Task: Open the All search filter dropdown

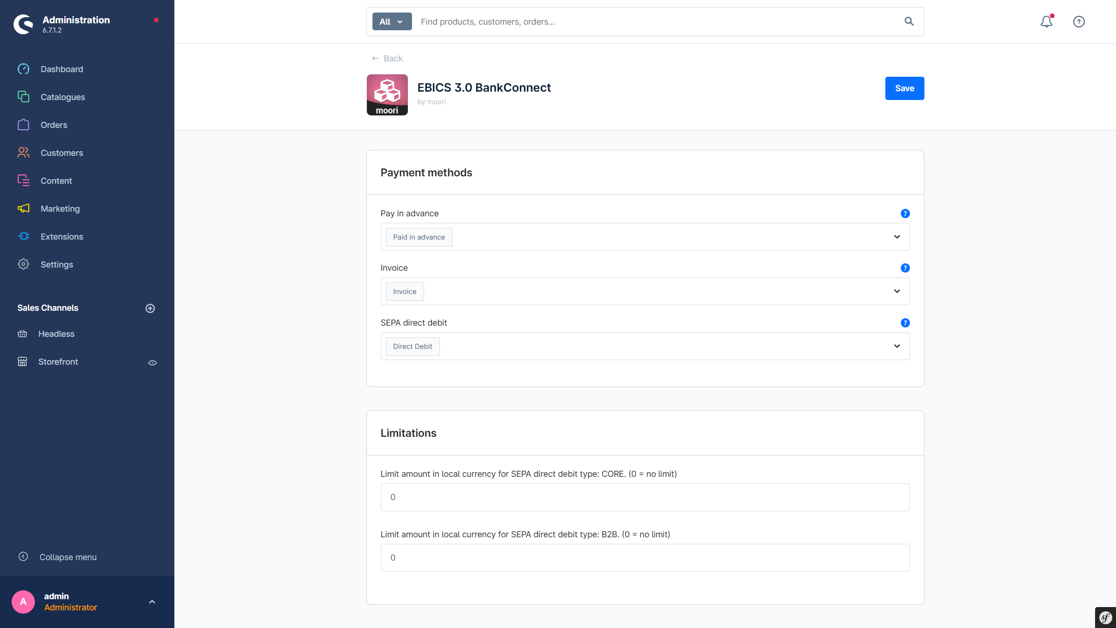Action: [x=392, y=21]
